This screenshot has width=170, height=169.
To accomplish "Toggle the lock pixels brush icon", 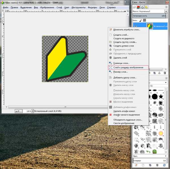I will (141, 20).
